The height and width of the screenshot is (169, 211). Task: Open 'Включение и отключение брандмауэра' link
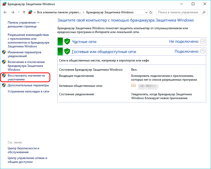tap(26, 66)
